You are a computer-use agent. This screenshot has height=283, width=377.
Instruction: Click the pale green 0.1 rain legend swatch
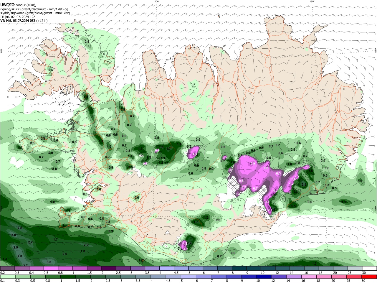pyautogui.click(x=8, y=277)
